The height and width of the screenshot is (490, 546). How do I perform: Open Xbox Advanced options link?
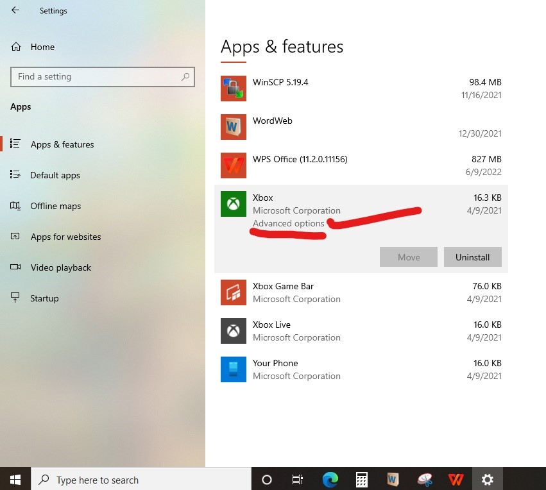pyautogui.click(x=288, y=224)
